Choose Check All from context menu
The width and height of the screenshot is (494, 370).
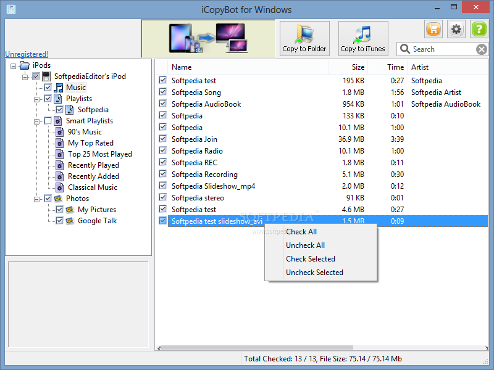[x=320, y=232]
